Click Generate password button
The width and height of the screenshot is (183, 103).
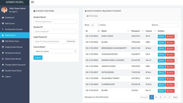coord(71,41)
